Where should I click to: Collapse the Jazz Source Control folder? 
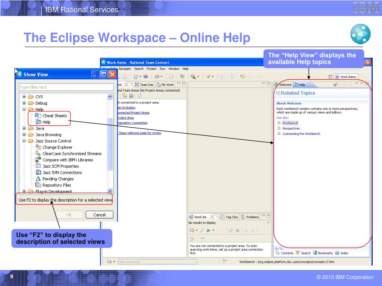[x=24, y=141]
